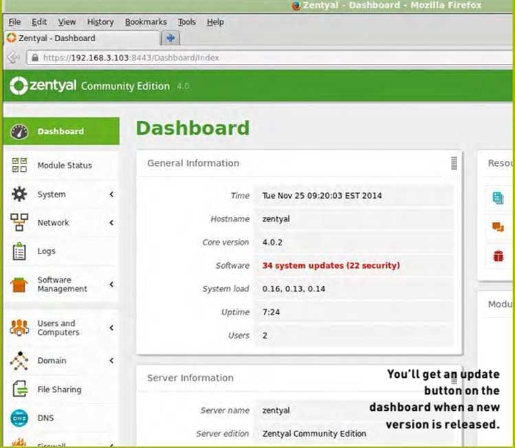This screenshot has width=515, height=448.
Task: Select the Zentyal - Dashboard browser tab
Action: pyautogui.click(x=83, y=38)
